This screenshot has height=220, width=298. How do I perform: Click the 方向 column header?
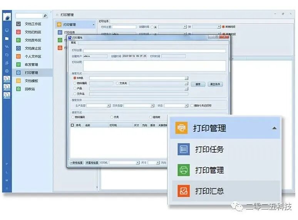pos(145,125)
